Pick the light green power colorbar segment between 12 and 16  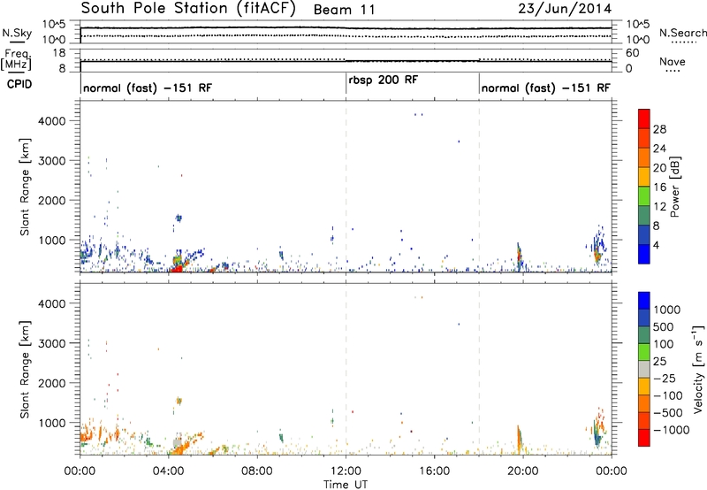(x=644, y=196)
